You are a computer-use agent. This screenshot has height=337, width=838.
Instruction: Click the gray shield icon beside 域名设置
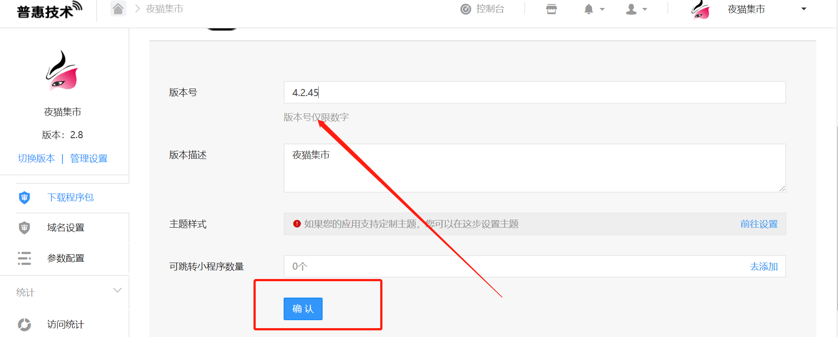point(24,228)
